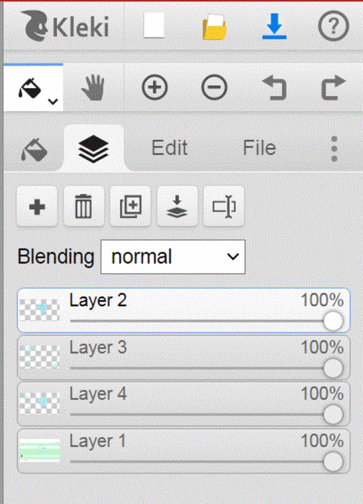The width and height of the screenshot is (363, 504).
Task: Select the Hand pan tool
Action: (93, 88)
